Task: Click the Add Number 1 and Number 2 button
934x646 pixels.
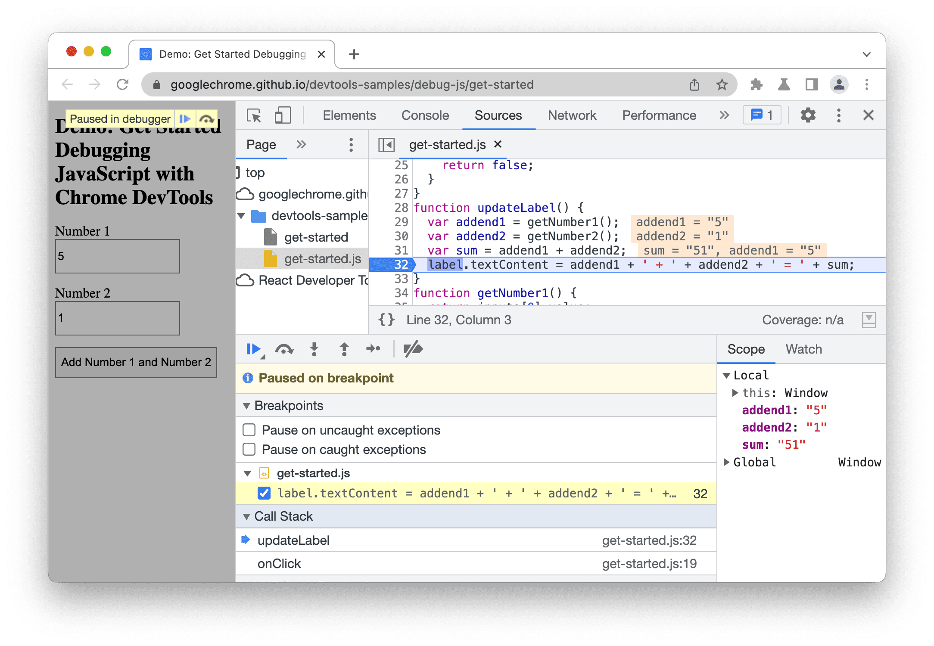Action: (137, 362)
